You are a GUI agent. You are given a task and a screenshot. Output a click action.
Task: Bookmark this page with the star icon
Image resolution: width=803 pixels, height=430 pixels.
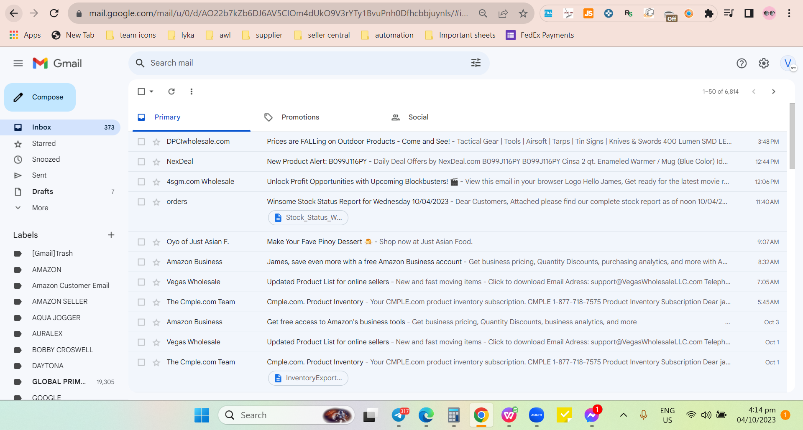pos(523,13)
